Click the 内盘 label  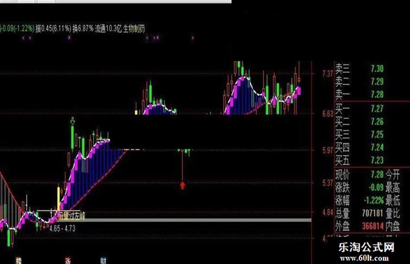393,226
